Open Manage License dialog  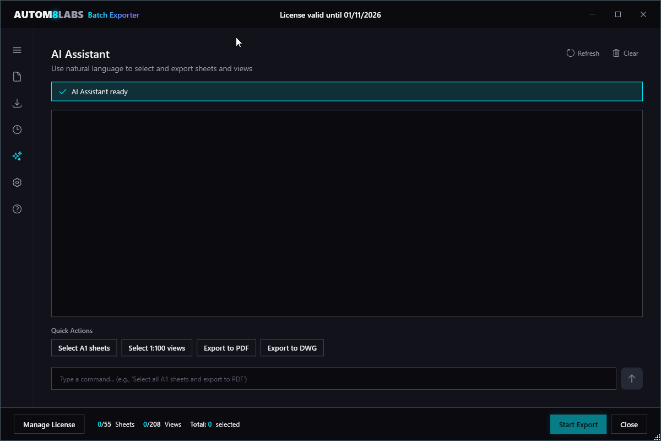tap(48, 424)
